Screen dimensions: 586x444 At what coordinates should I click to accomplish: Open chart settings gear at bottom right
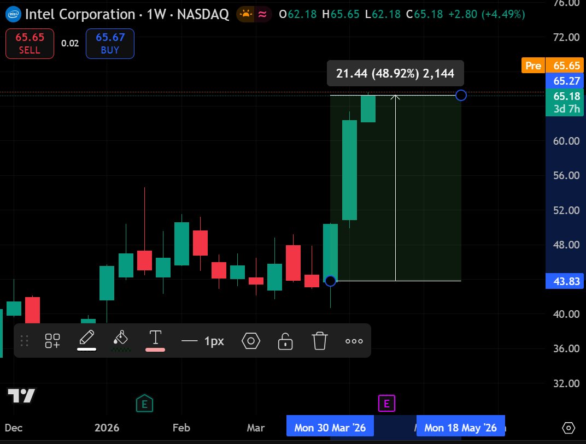tap(569, 428)
